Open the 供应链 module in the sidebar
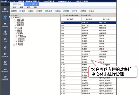Screen dimensions: 138x95 [5, 25]
